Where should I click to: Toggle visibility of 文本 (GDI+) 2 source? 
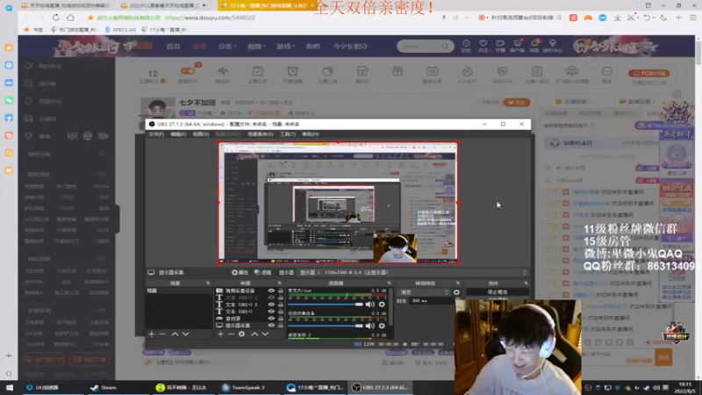point(271,305)
